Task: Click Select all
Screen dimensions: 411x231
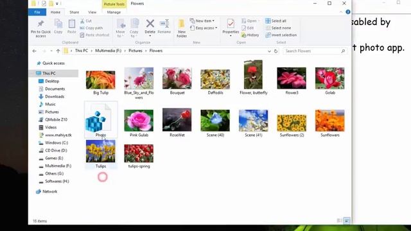Action: coord(275,21)
